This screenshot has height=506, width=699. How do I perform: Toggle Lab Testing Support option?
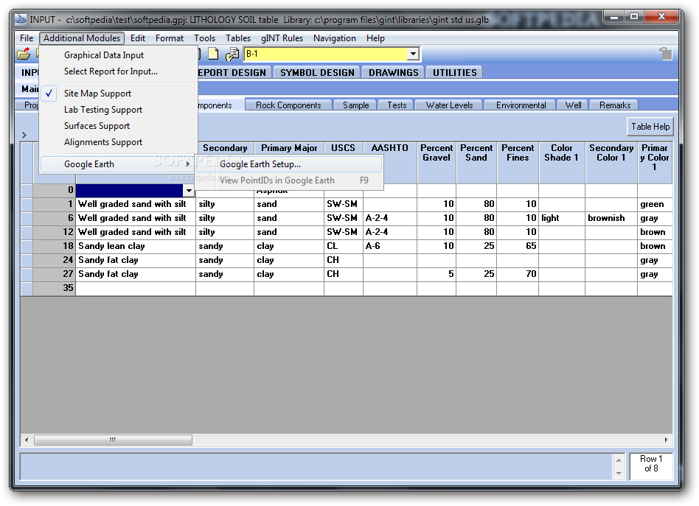point(103,110)
